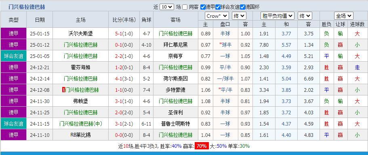368x155 pixels.
Task: Open the 终 dropdown beside Crow*
Action: [239, 16]
